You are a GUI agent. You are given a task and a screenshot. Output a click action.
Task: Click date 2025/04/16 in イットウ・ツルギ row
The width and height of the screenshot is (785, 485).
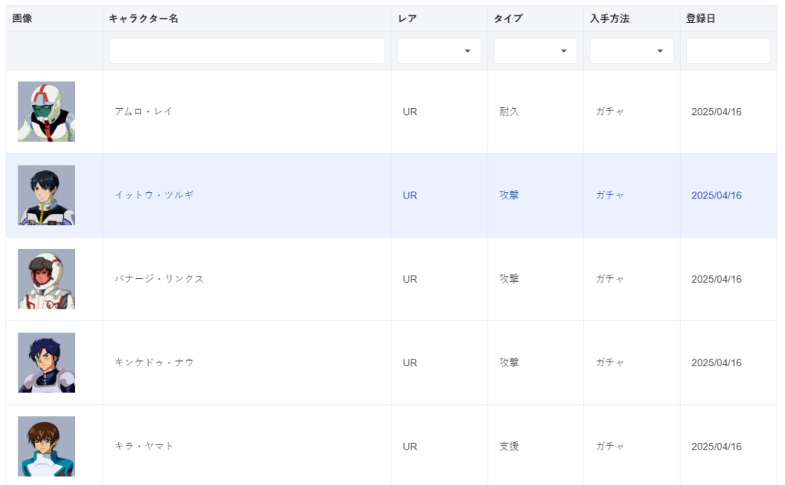click(717, 195)
